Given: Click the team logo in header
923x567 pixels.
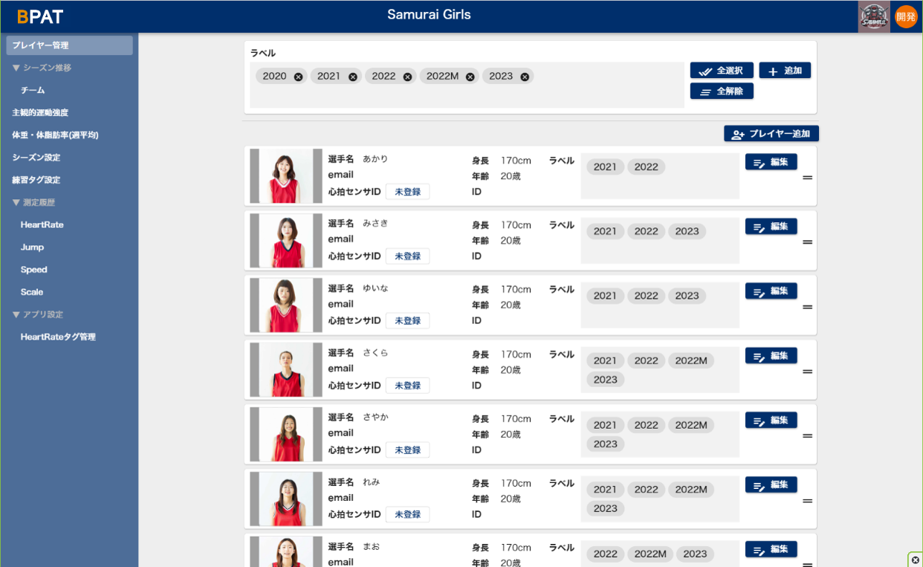Looking at the screenshot, I should (873, 16).
